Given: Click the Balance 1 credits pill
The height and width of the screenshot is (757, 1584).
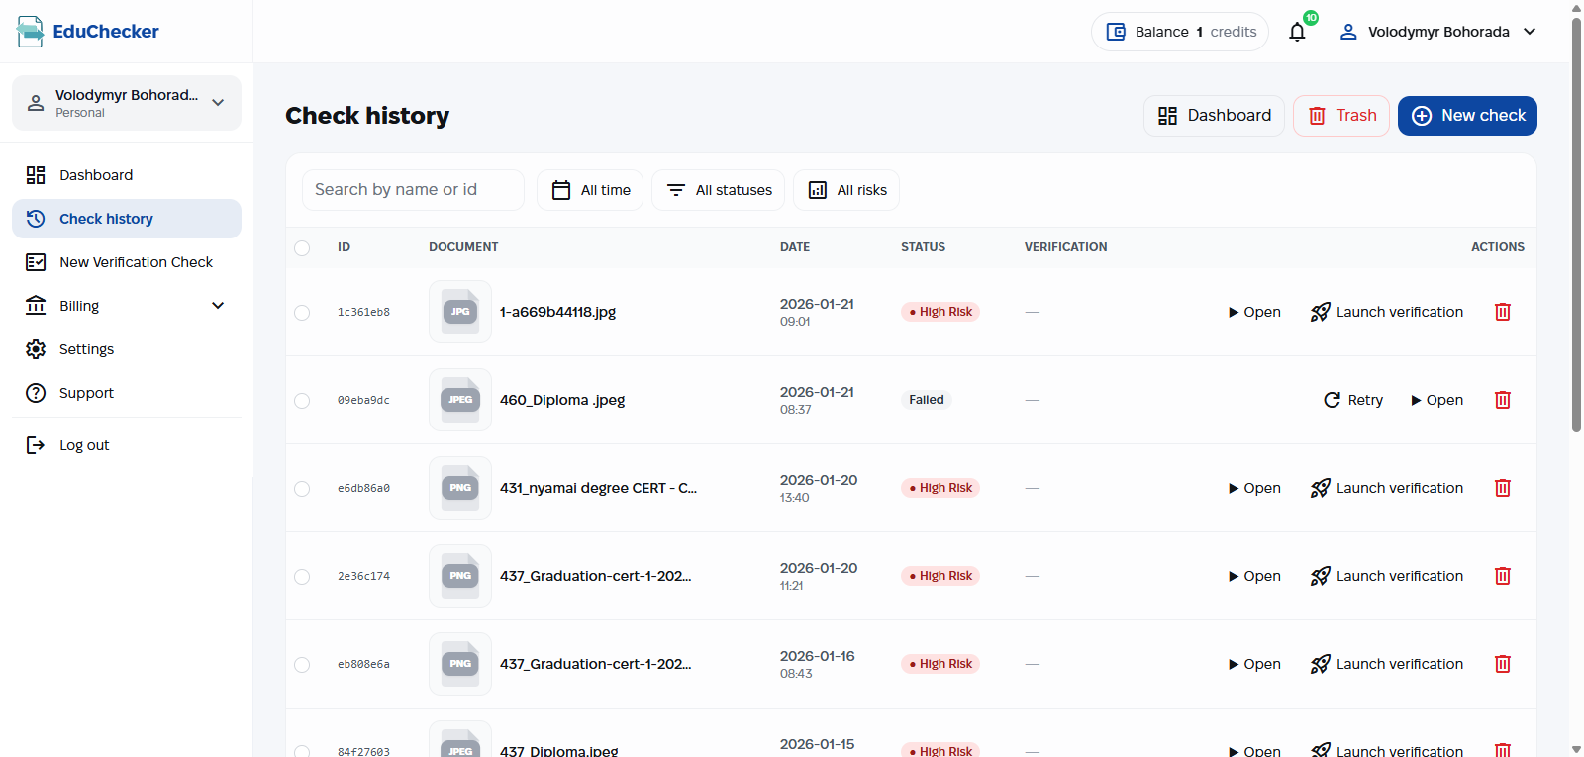Looking at the screenshot, I should click(x=1180, y=32).
